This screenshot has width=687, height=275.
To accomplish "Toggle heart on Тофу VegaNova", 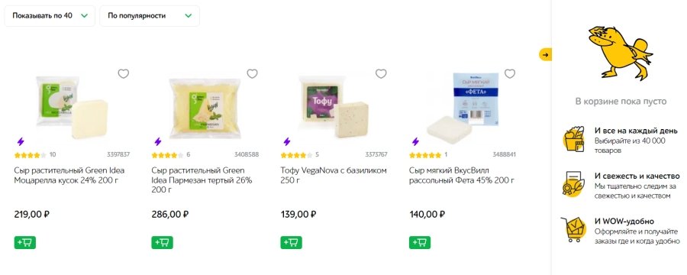I will tap(381, 73).
